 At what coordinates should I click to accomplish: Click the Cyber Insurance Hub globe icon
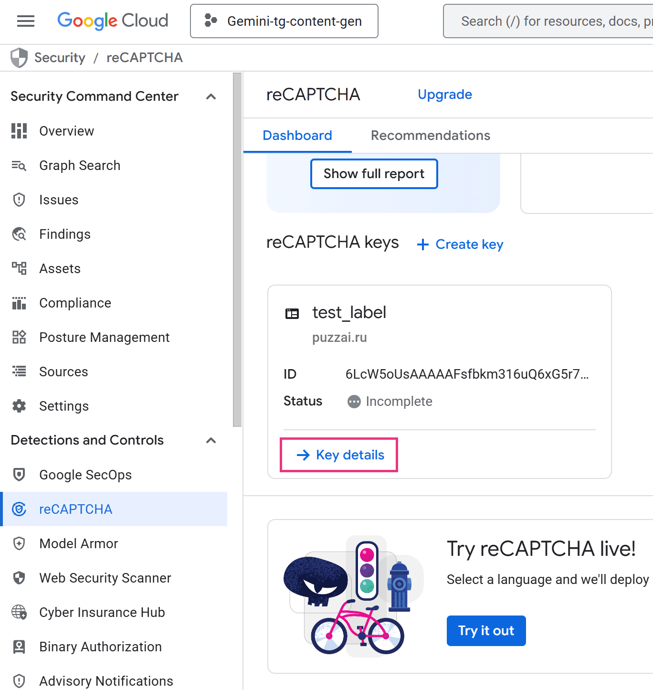[x=19, y=612]
